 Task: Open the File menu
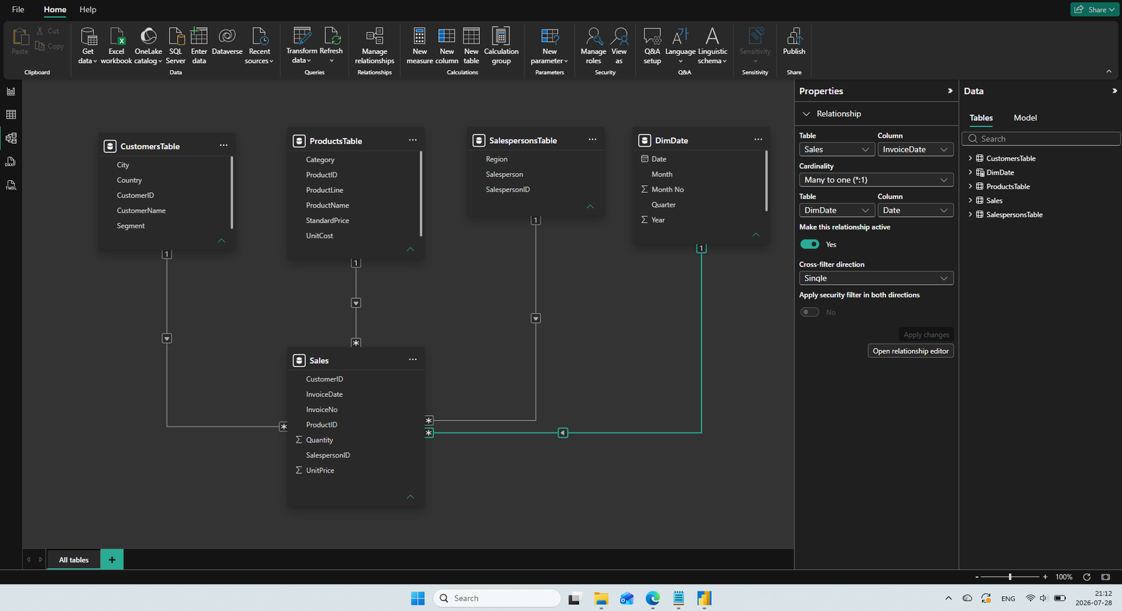click(18, 10)
